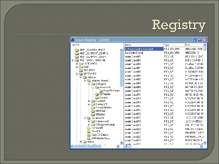Click the URLEnum key folder icon
The height and width of the screenshot is (164, 219).
(x=93, y=111)
